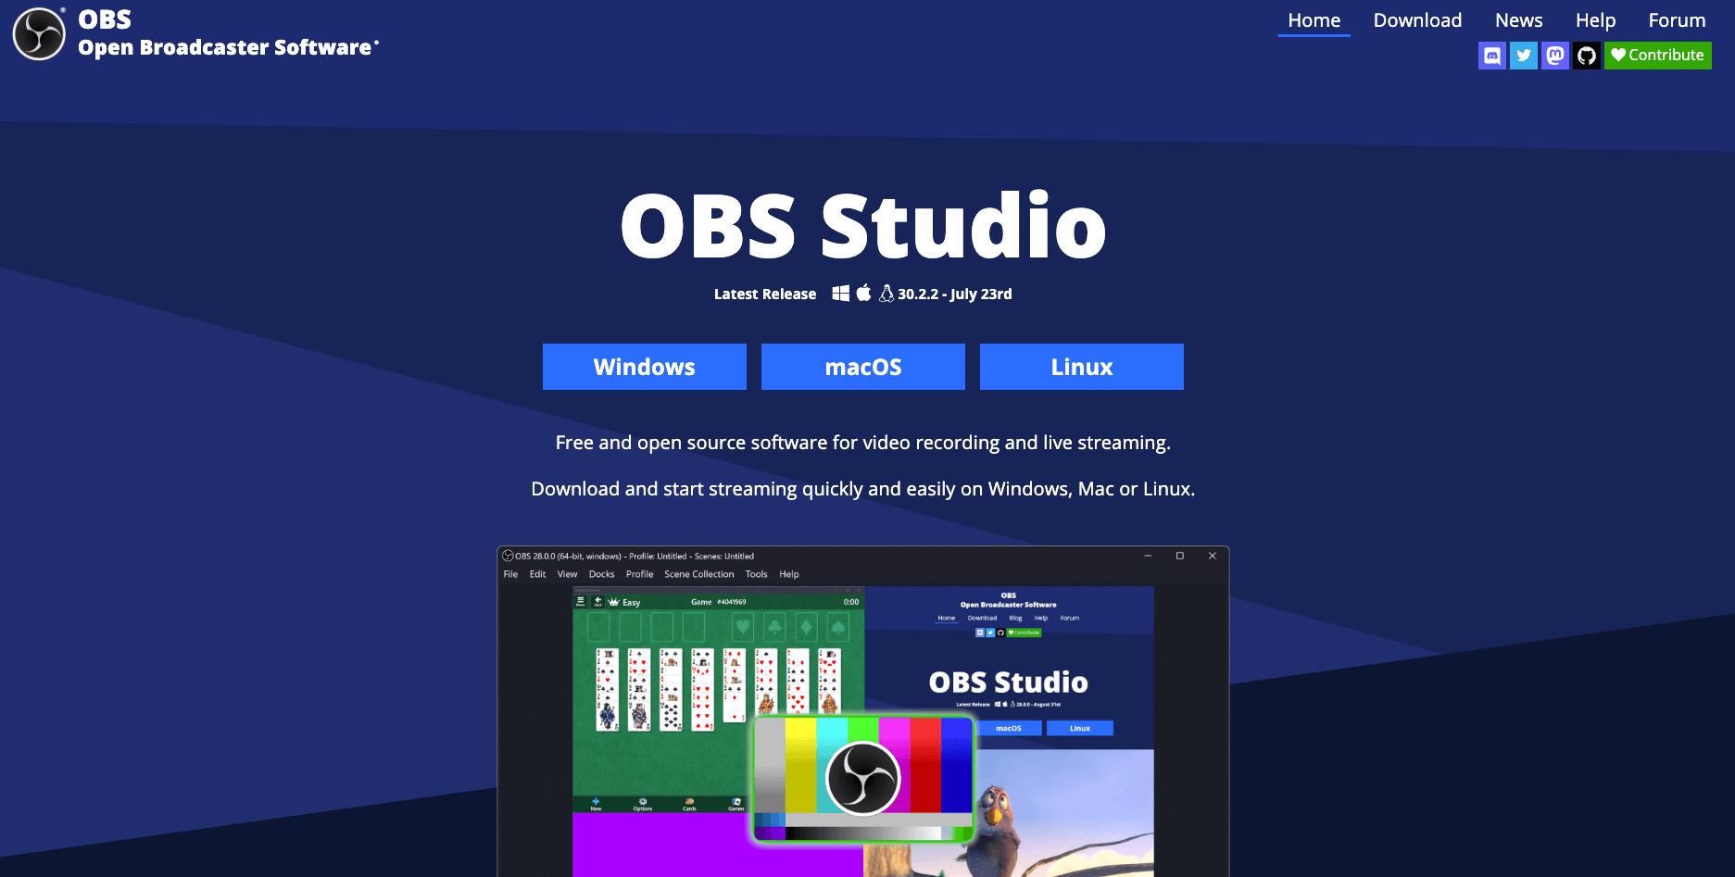
Task: Click the '30.2.2 - July 23rd' release text
Action: point(954,294)
